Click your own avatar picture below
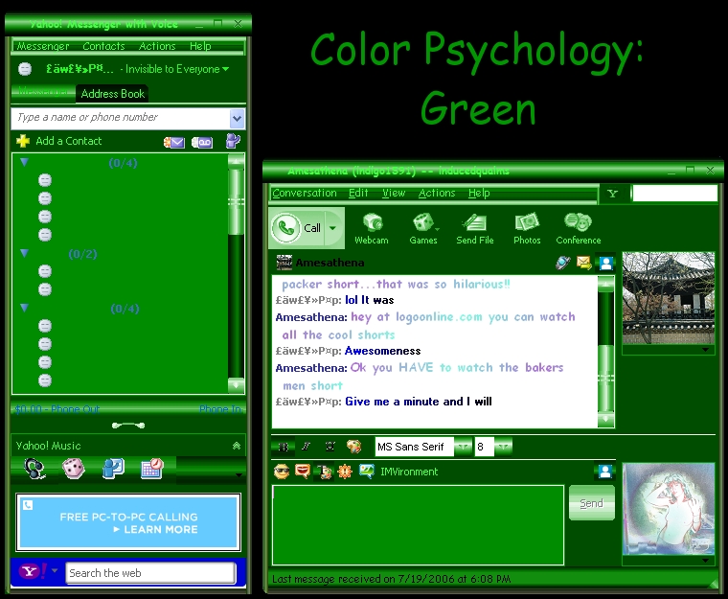728x599 pixels. pyautogui.click(x=669, y=509)
